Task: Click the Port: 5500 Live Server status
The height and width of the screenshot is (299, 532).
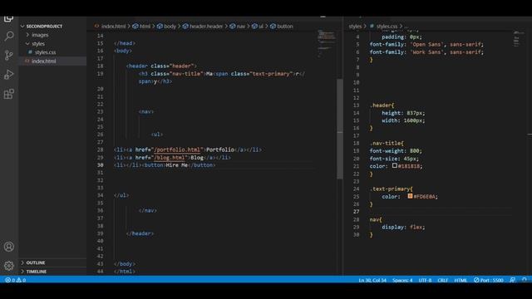Action: tap(489, 280)
